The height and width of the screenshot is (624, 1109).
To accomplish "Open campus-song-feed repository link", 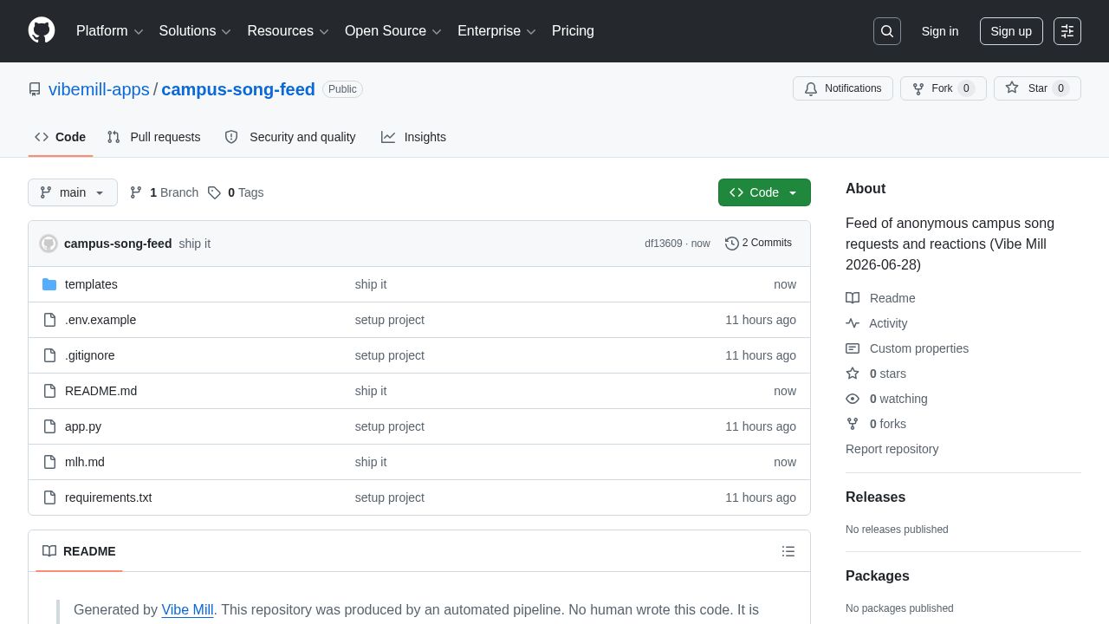I will click(x=238, y=89).
